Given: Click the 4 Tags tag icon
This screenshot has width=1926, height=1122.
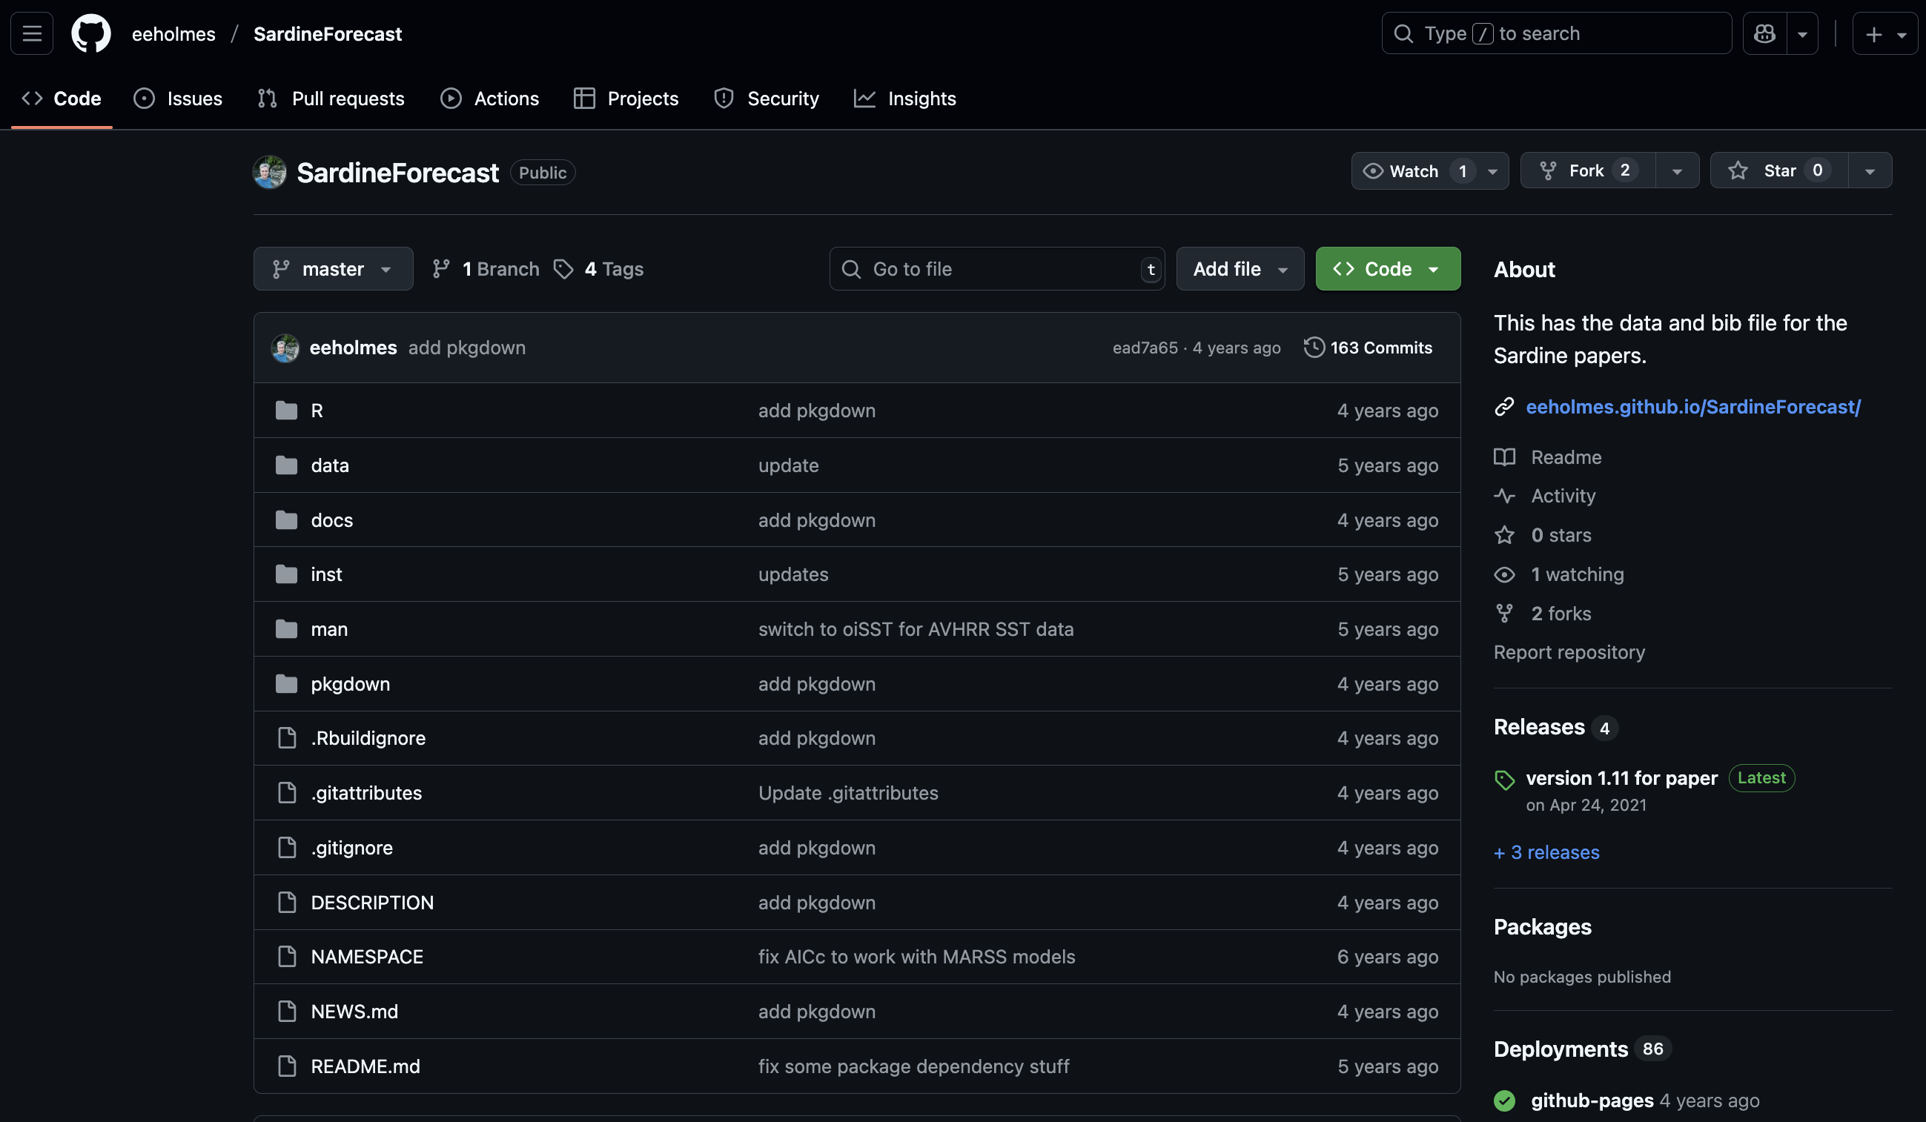Looking at the screenshot, I should (x=563, y=269).
